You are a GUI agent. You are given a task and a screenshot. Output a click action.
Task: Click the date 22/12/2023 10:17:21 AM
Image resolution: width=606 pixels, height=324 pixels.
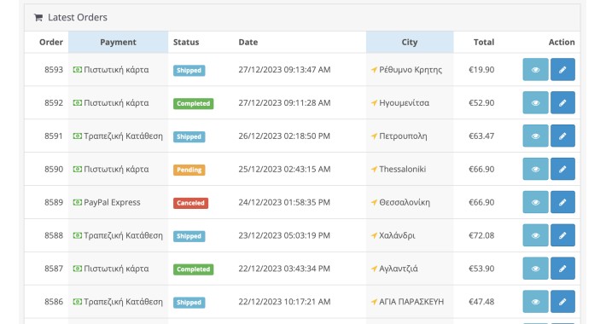[x=284, y=302]
